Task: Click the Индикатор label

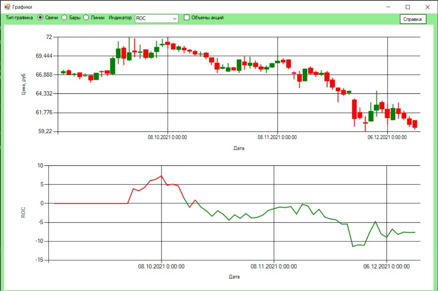Action: [x=120, y=17]
